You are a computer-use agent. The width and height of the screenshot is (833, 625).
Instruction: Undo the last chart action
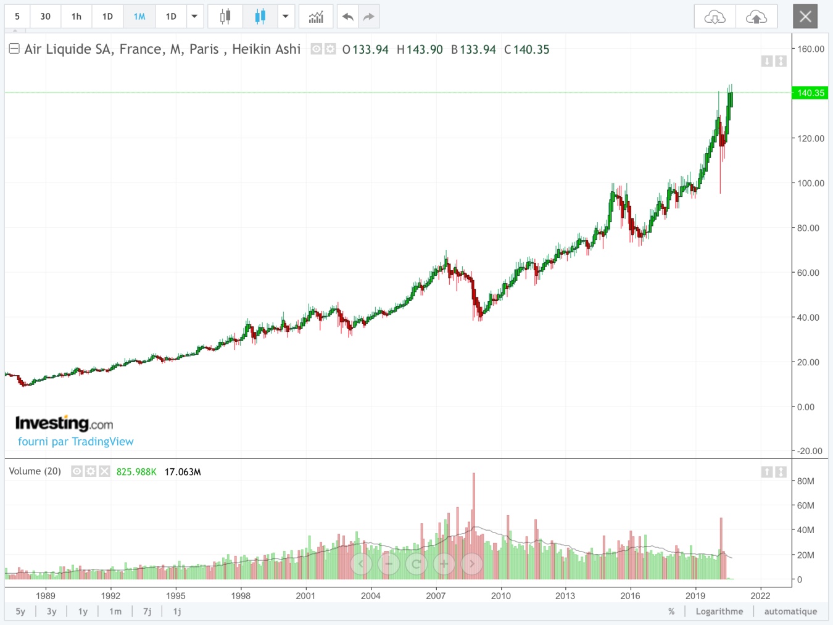(x=348, y=17)
